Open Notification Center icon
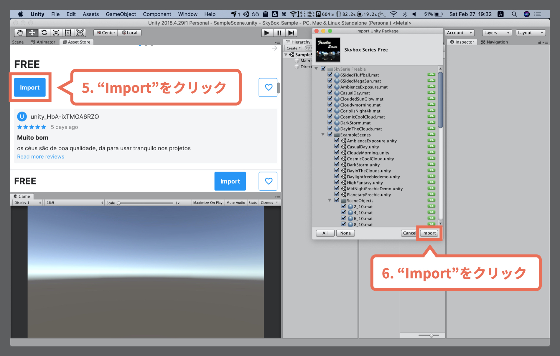Screen dimensions: 560x356 click(x=538, y=14)
